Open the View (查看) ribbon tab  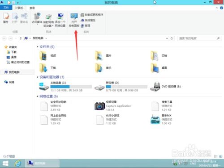[x=32, y=8]
